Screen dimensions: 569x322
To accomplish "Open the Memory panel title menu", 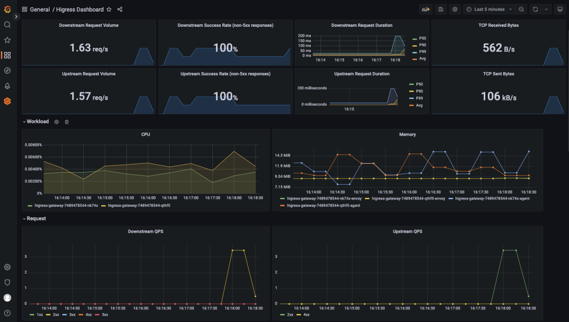I will tap(407, 134).
